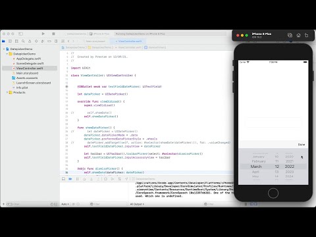Open the Auto variables scope dropdown

click(x=65, y=204)
